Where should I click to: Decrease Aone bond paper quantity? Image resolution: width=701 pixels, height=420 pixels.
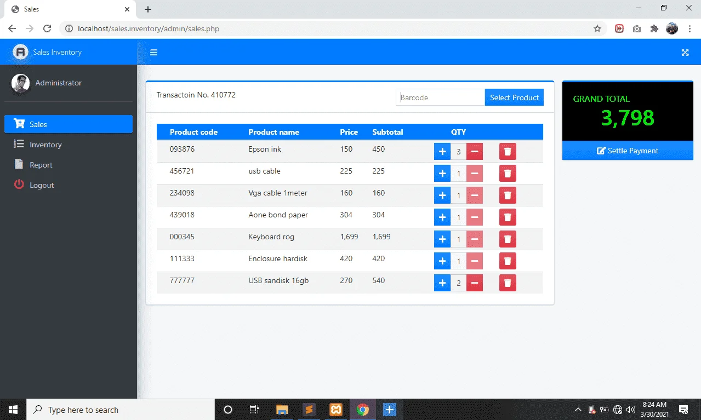[475, 217]
